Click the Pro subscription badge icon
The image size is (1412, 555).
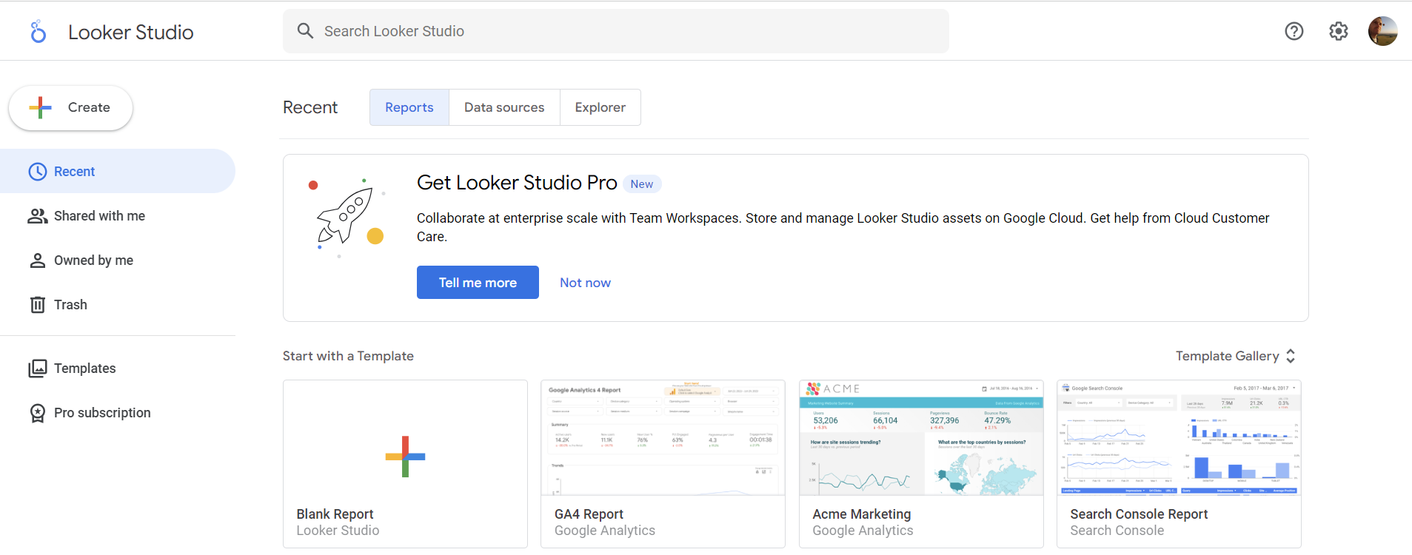pos(37,413)
